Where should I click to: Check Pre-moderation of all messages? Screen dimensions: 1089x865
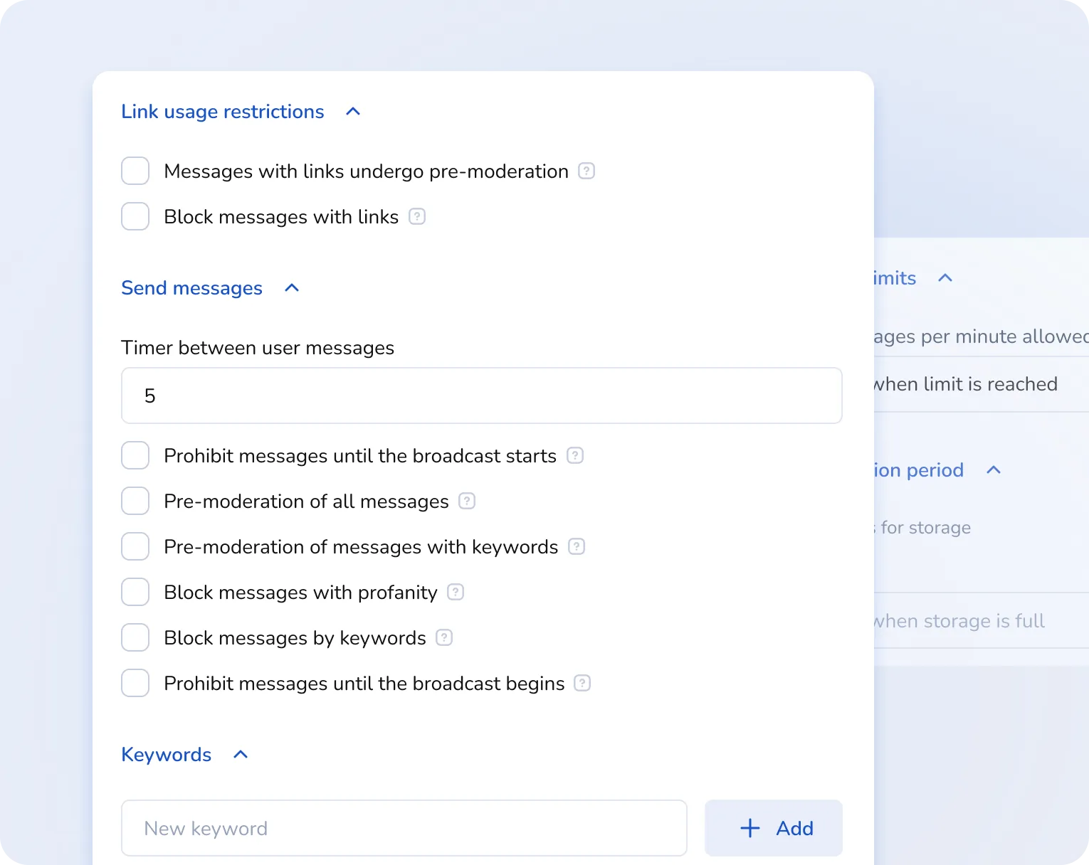(135, 501)
